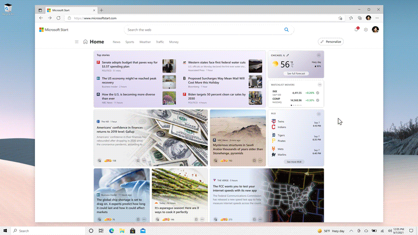Open Watchlist Movers card options menu
This screenshot has height=235, width=418.
(319, 85)
